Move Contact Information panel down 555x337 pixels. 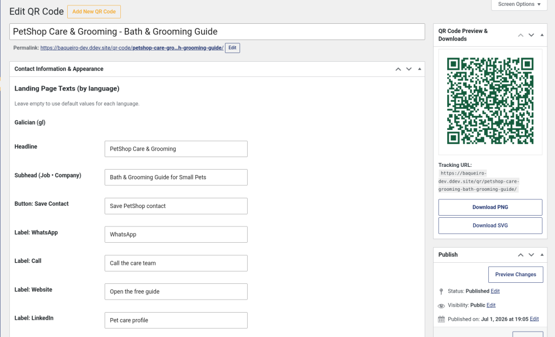(x=409, y=69)
